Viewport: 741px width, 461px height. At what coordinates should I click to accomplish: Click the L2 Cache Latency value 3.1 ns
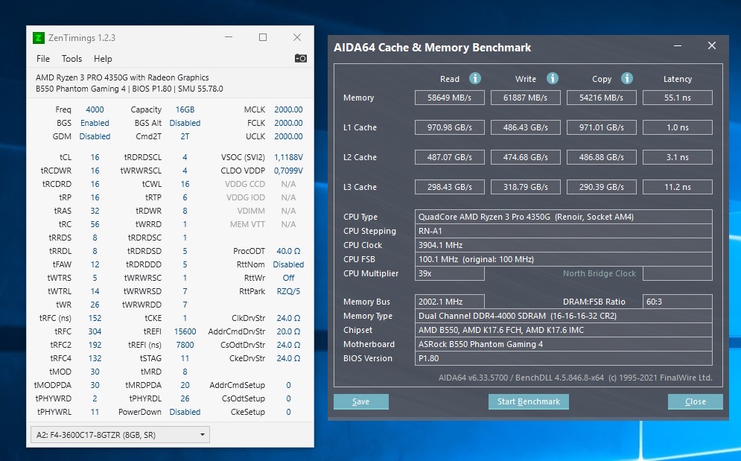(x=678, y=157)
